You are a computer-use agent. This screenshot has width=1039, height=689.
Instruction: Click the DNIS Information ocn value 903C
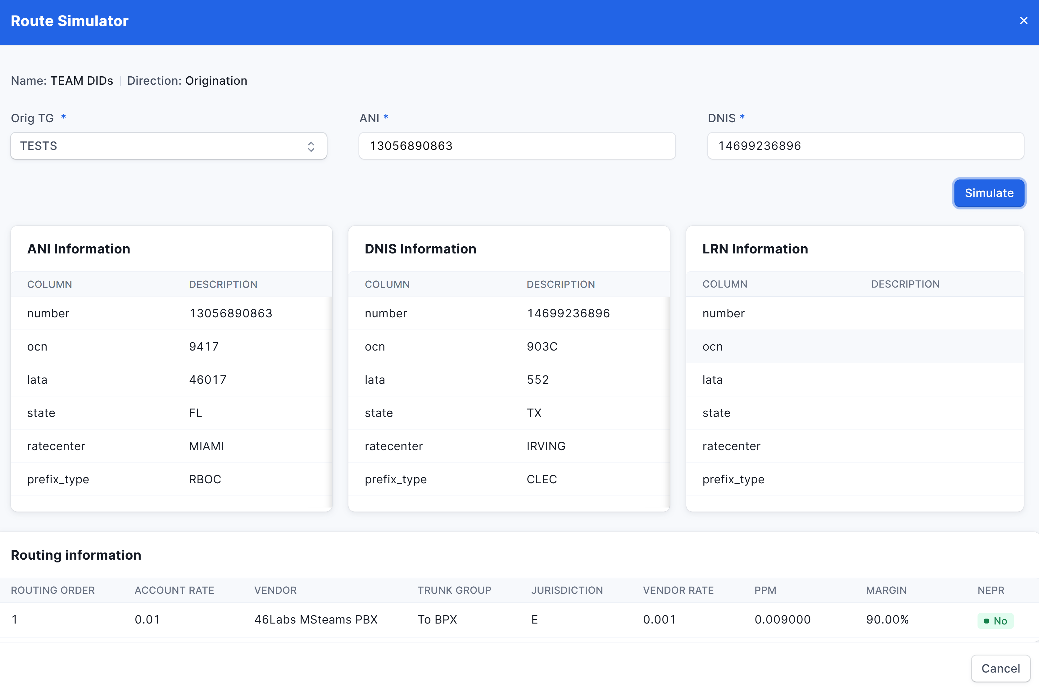(542, 347)
